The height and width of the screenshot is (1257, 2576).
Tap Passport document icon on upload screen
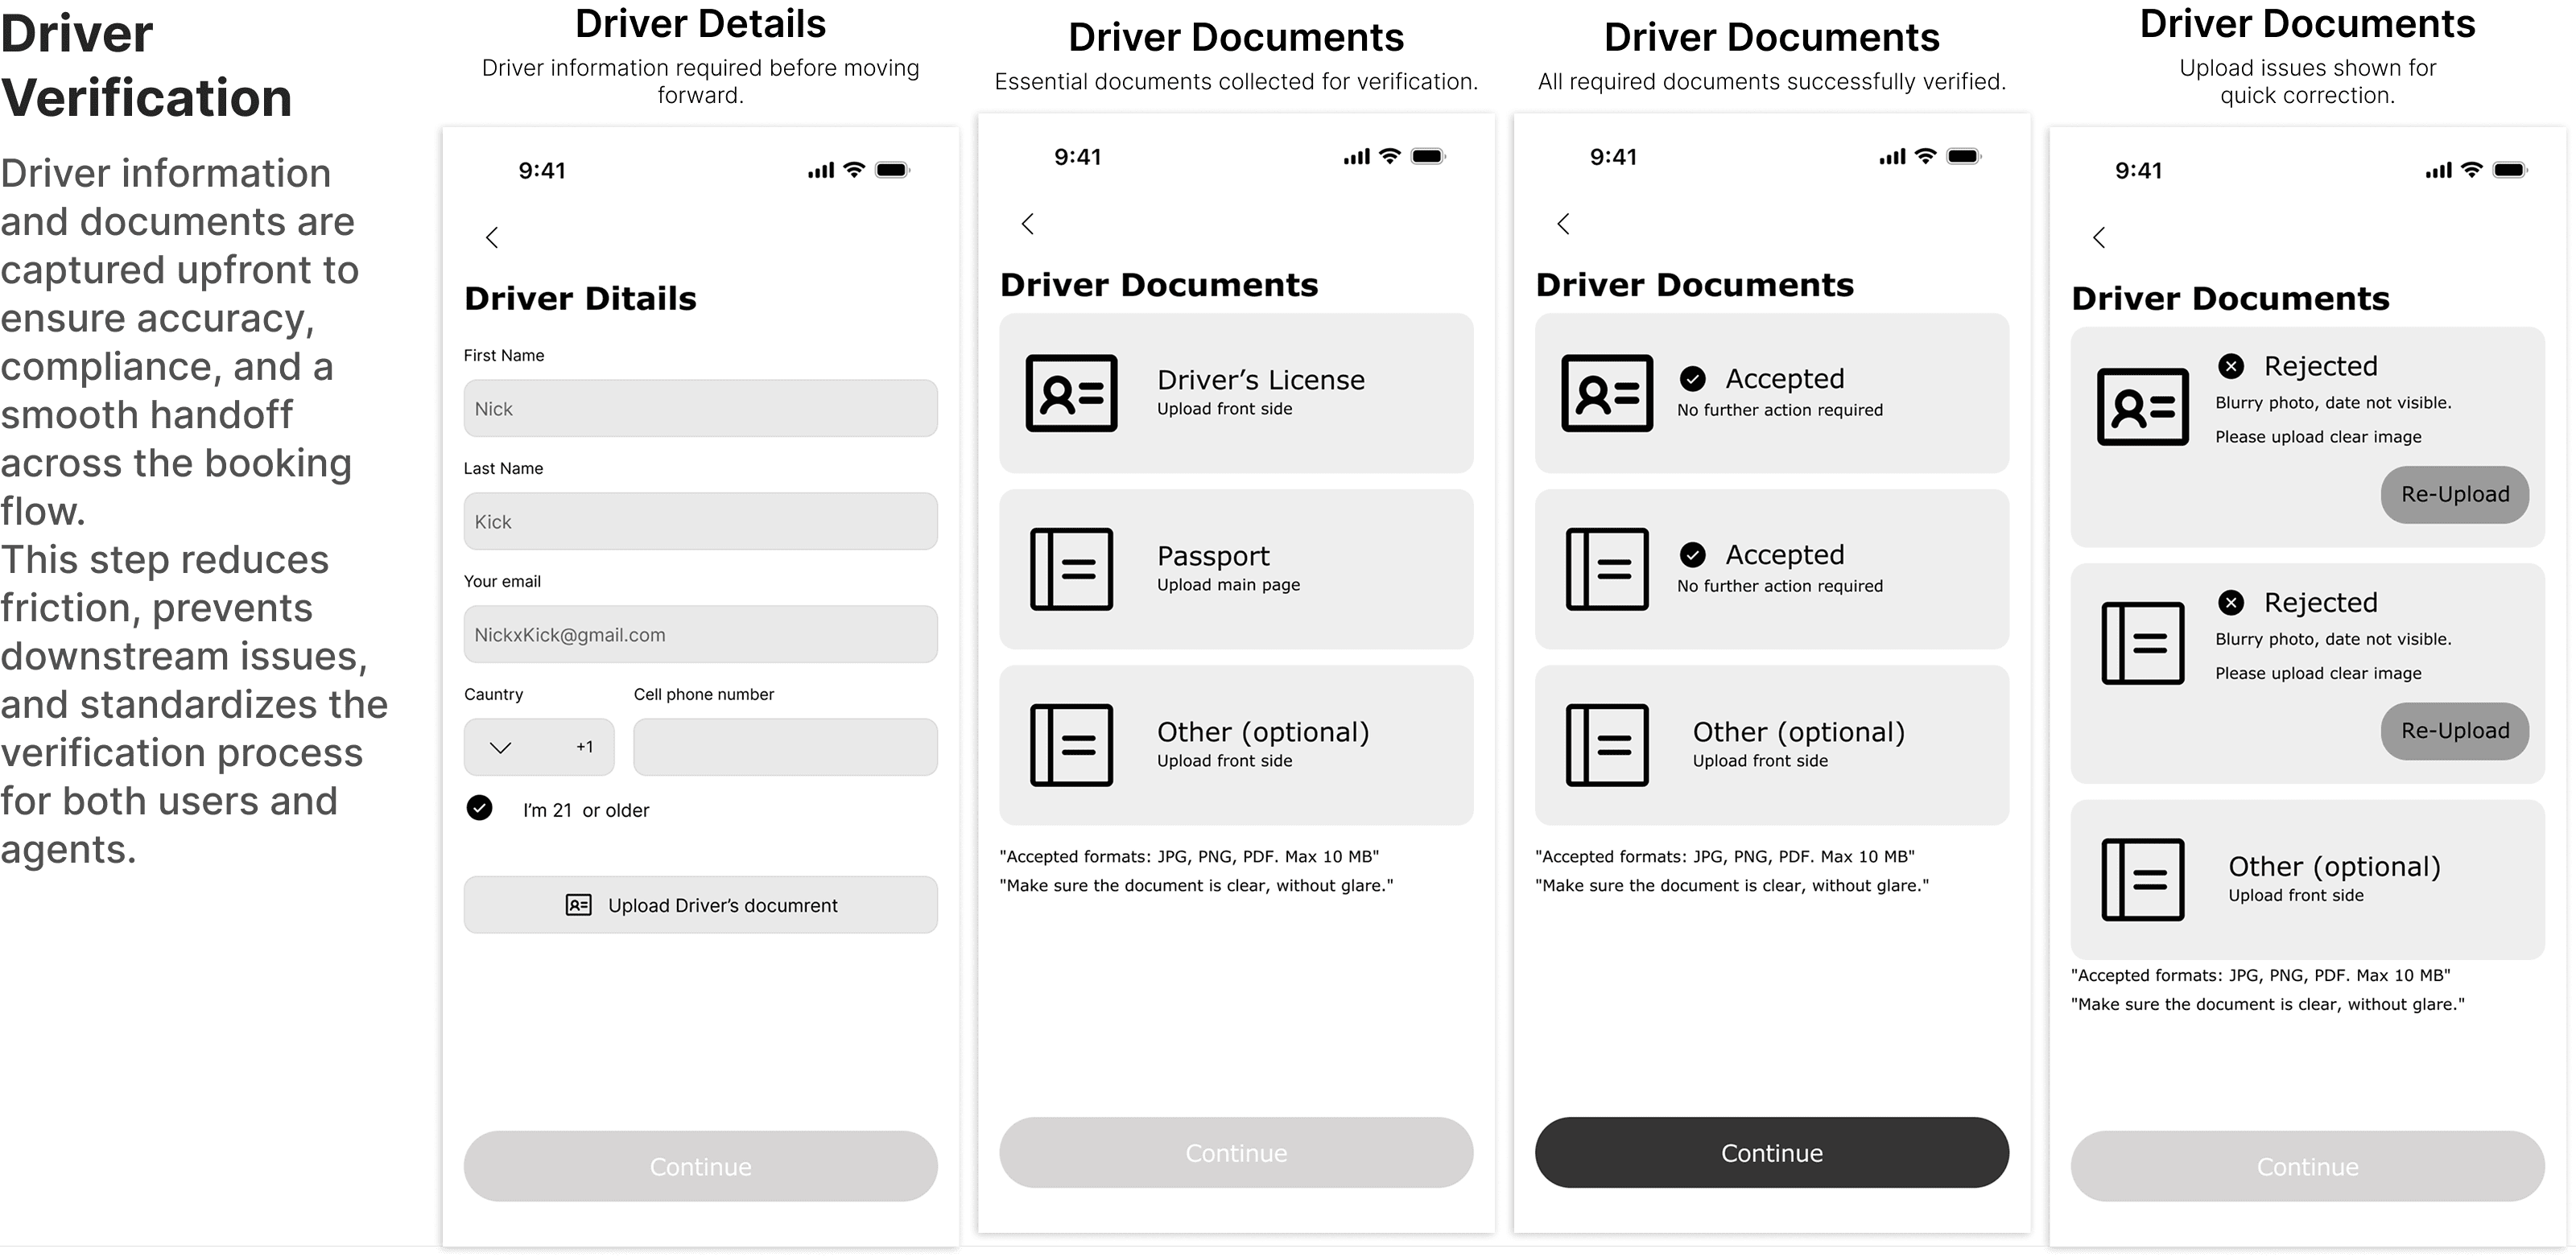tap(1071, 569)
